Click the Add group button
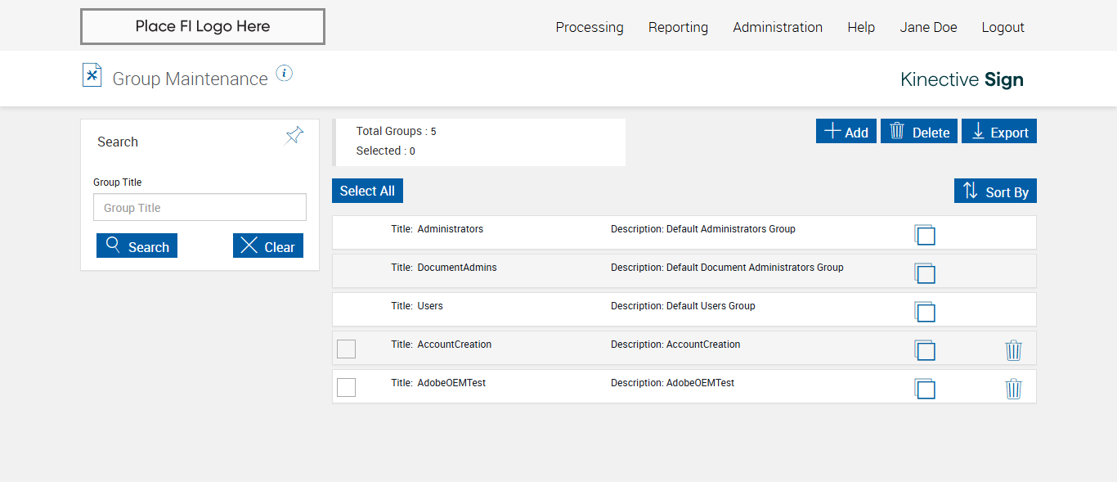The height and width of the screenshot is (482, 1117). 846,132
